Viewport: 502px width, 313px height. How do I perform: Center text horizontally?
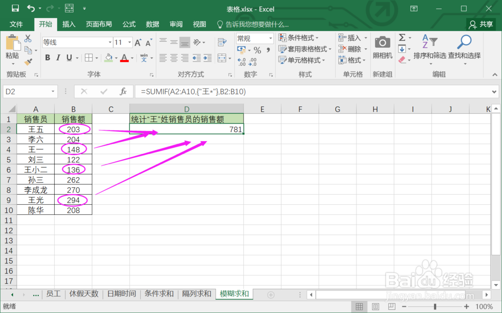174,58
